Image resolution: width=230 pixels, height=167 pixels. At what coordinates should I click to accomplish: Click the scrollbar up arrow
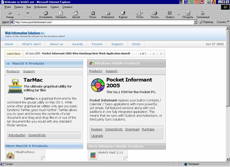tap(228, 28)
